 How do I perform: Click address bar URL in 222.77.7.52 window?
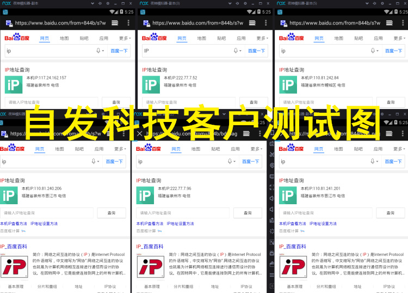(198, 23)
